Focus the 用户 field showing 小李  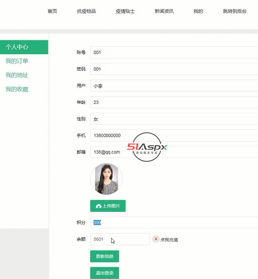coord(174,86)
